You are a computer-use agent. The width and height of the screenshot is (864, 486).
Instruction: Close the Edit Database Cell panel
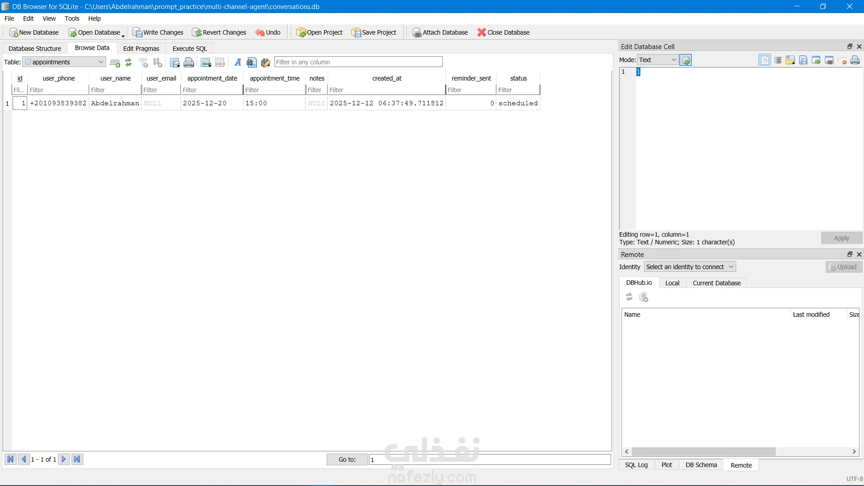click(859, 47)
